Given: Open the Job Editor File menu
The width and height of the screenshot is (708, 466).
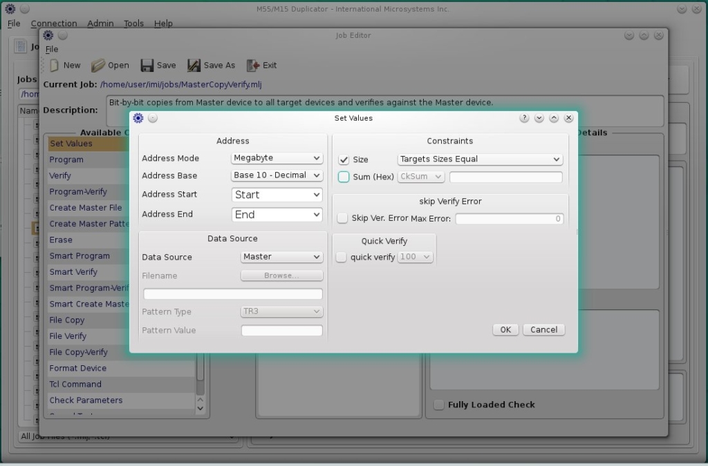Looking at the screenshot, I should click(51, 49).
